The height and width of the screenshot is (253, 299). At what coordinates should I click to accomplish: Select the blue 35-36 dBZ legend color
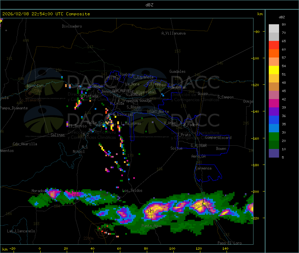[x=274, y=120]
